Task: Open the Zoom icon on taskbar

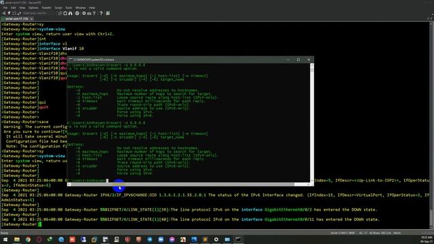Action: [x=161, y=239]
